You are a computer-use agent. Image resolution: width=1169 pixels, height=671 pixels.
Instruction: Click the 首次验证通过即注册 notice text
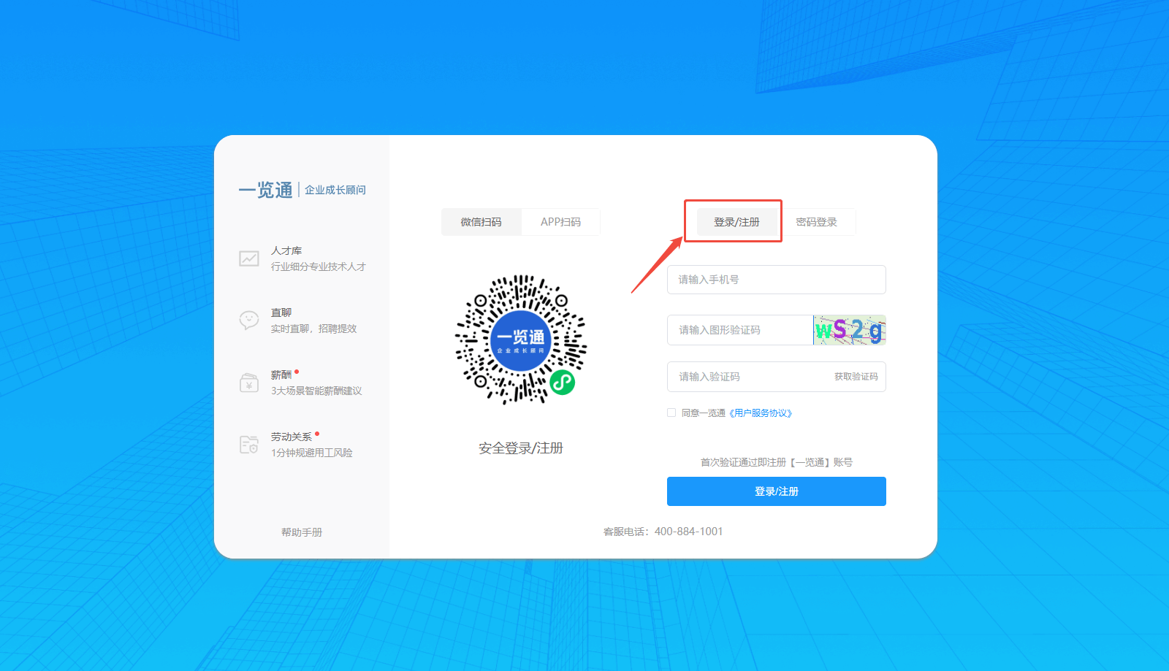[777, 462]
